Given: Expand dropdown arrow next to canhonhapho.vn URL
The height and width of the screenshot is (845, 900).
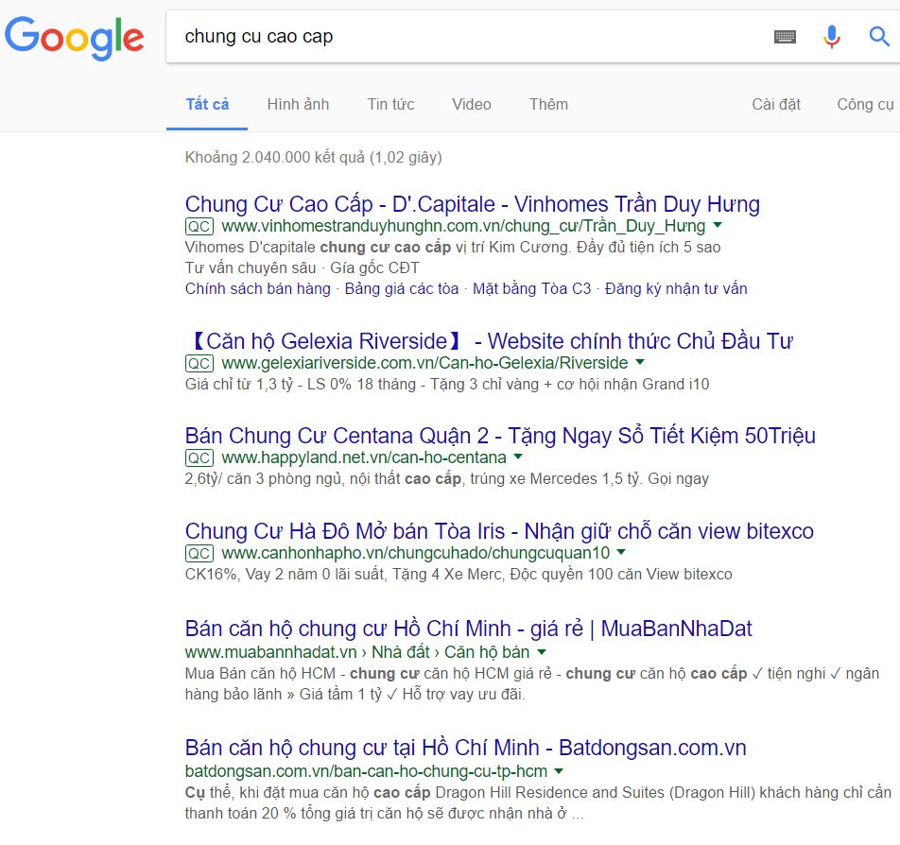Looking at the screenshot, I should 621,553.
